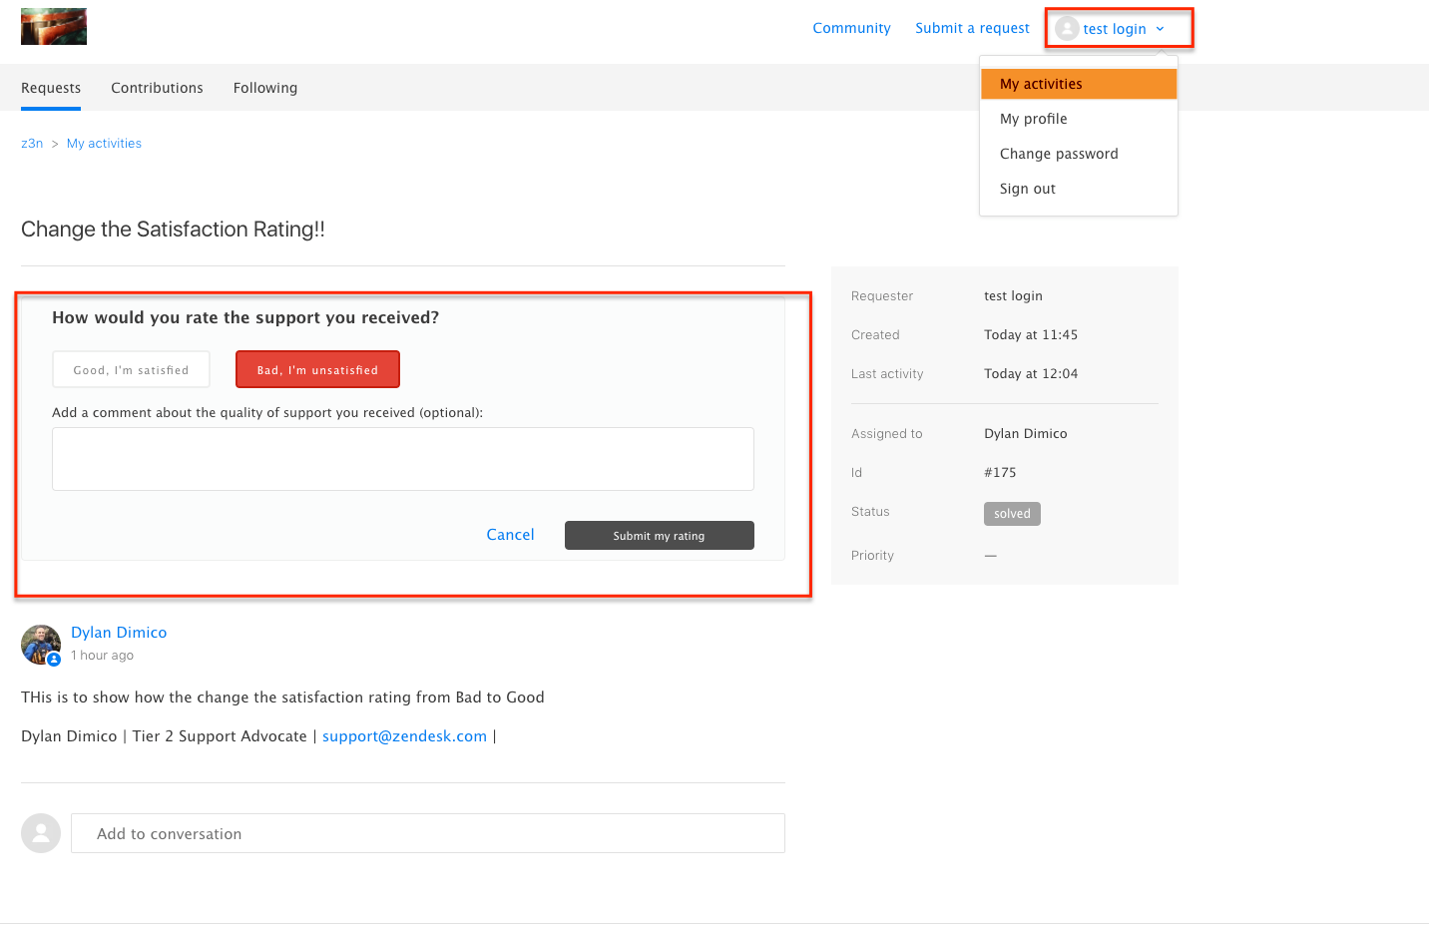Select the "Good, I'm satisfied" rating
This screenshot has width=1429, height=925.
[131, 370]
